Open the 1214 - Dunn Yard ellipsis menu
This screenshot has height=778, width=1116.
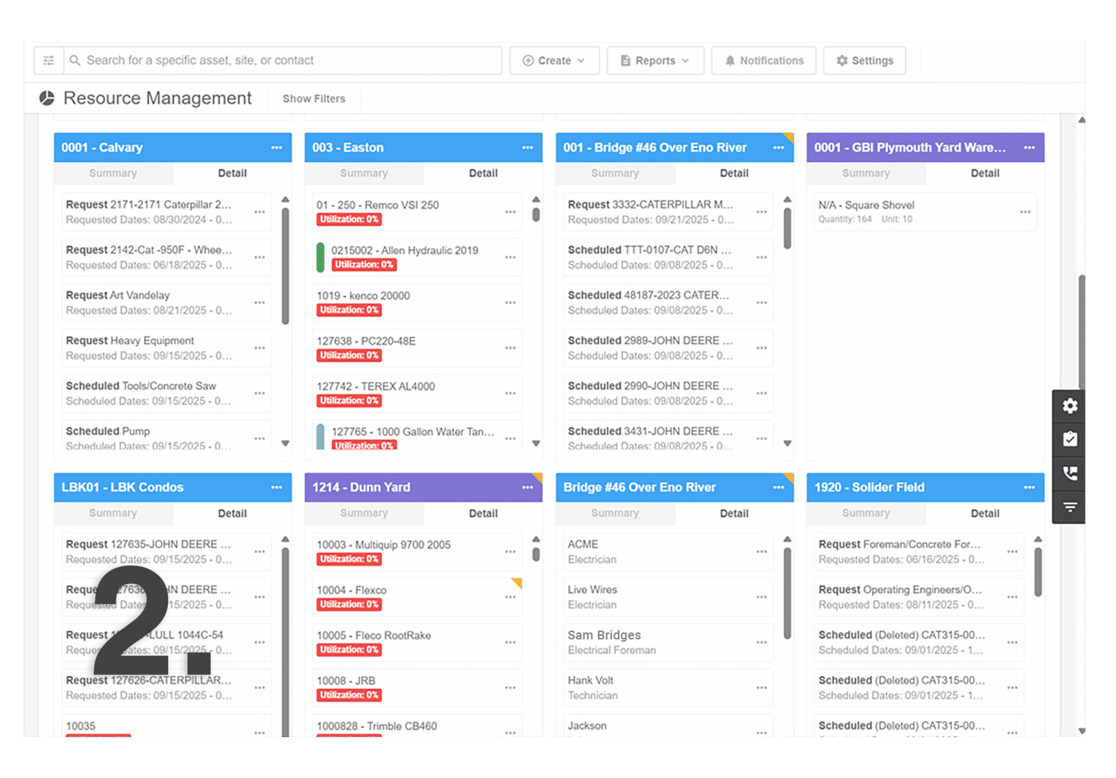[527, 488]
